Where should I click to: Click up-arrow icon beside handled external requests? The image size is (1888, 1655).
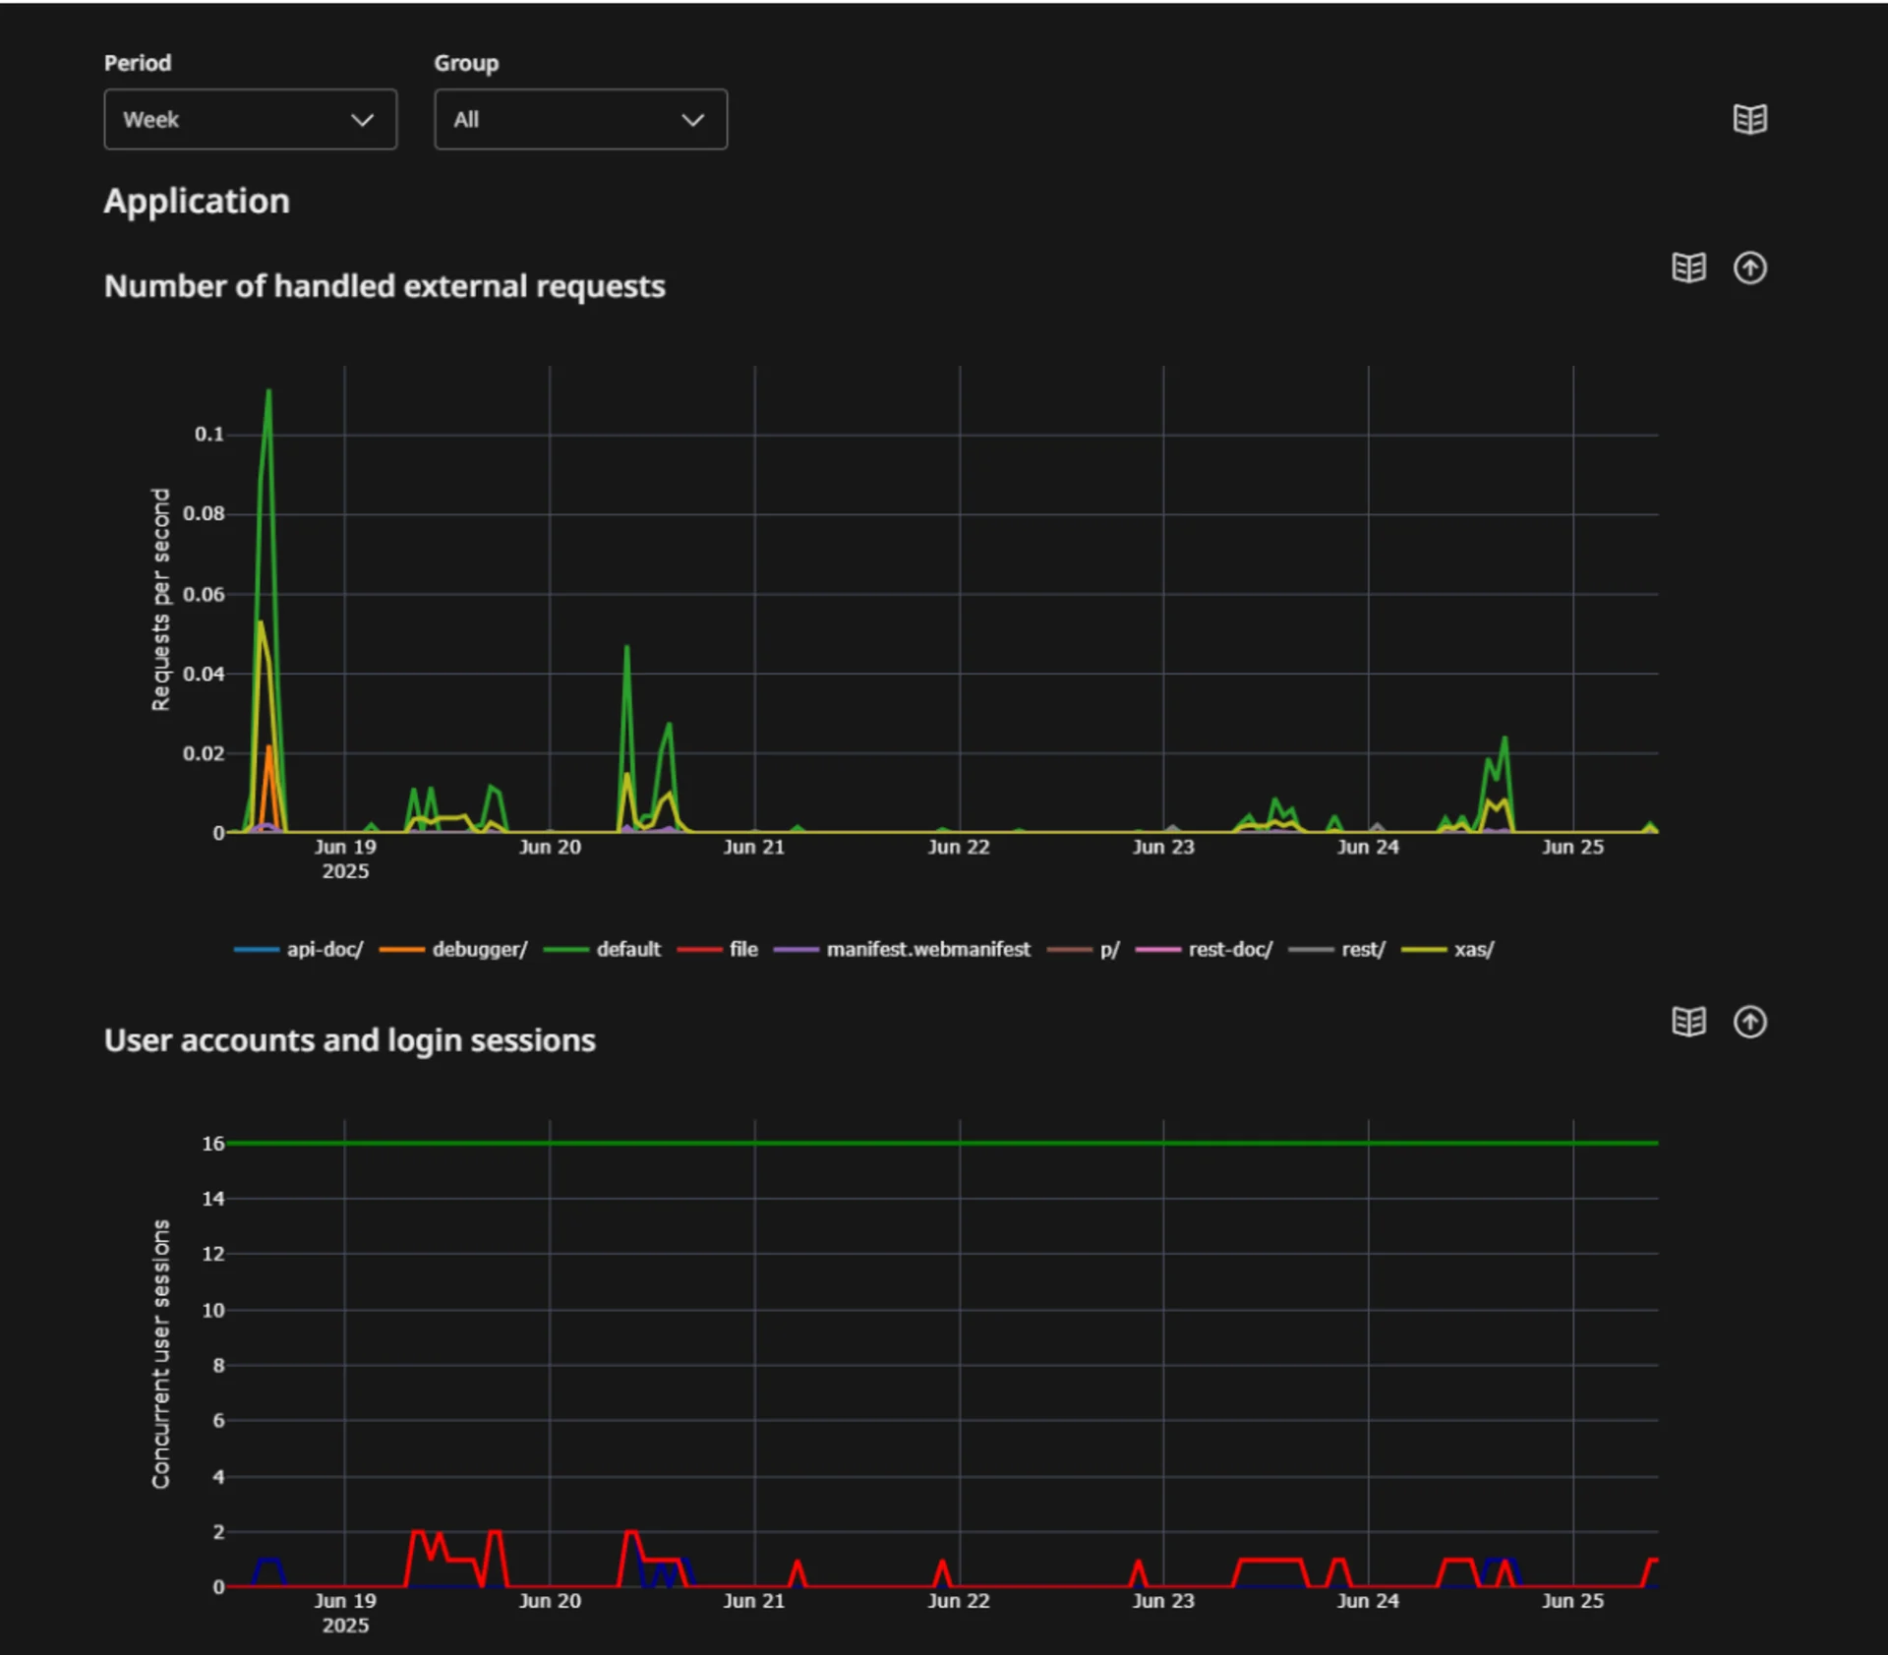pyautogui.click(x=1749, y=267)
